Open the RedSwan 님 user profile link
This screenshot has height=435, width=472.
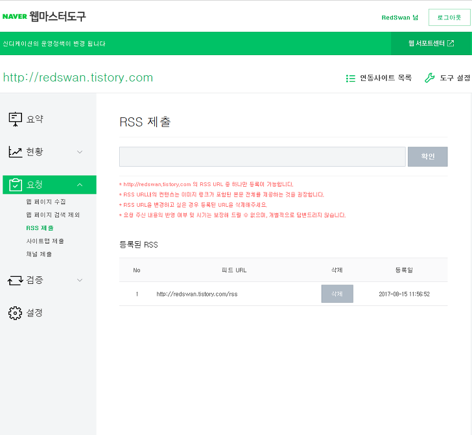click(400, 18)
